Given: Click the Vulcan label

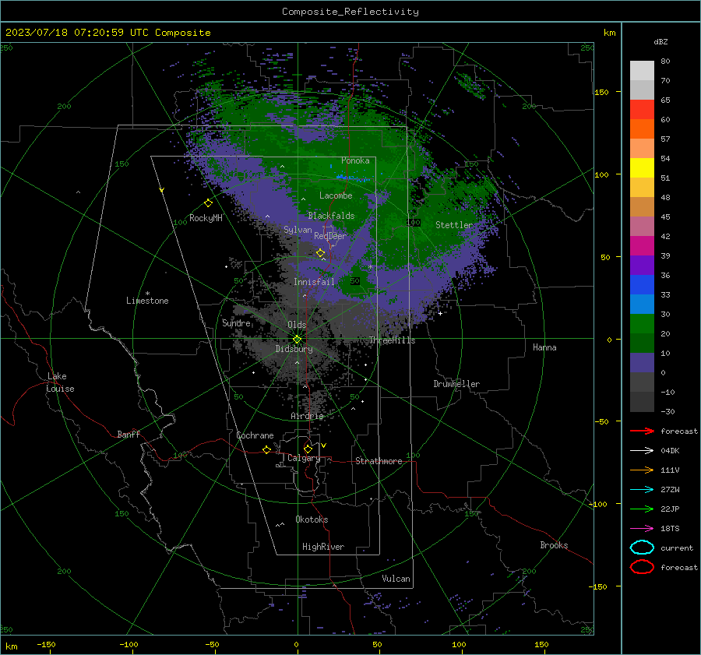Looking at the screenshot, I should click(396, 579).
